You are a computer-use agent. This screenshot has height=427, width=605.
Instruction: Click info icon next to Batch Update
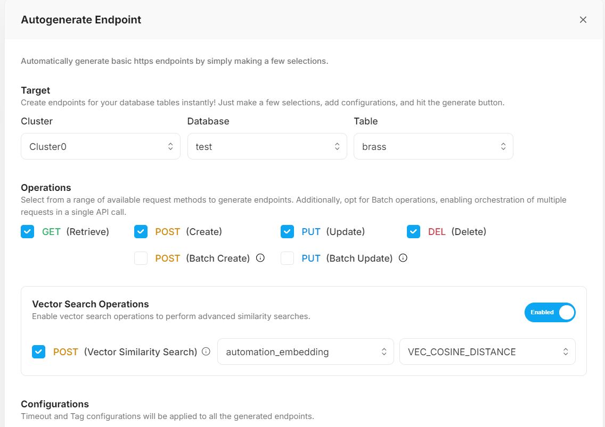point(403,258)
